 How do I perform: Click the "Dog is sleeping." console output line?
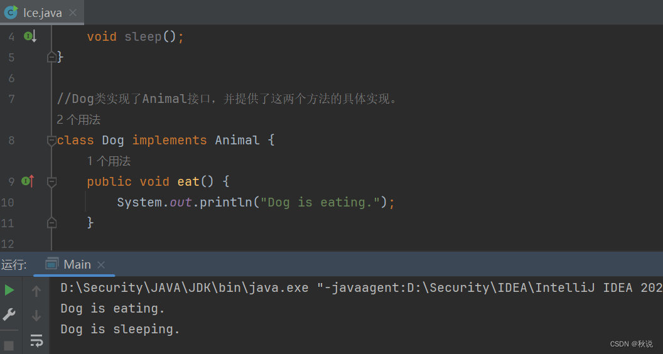120,330
